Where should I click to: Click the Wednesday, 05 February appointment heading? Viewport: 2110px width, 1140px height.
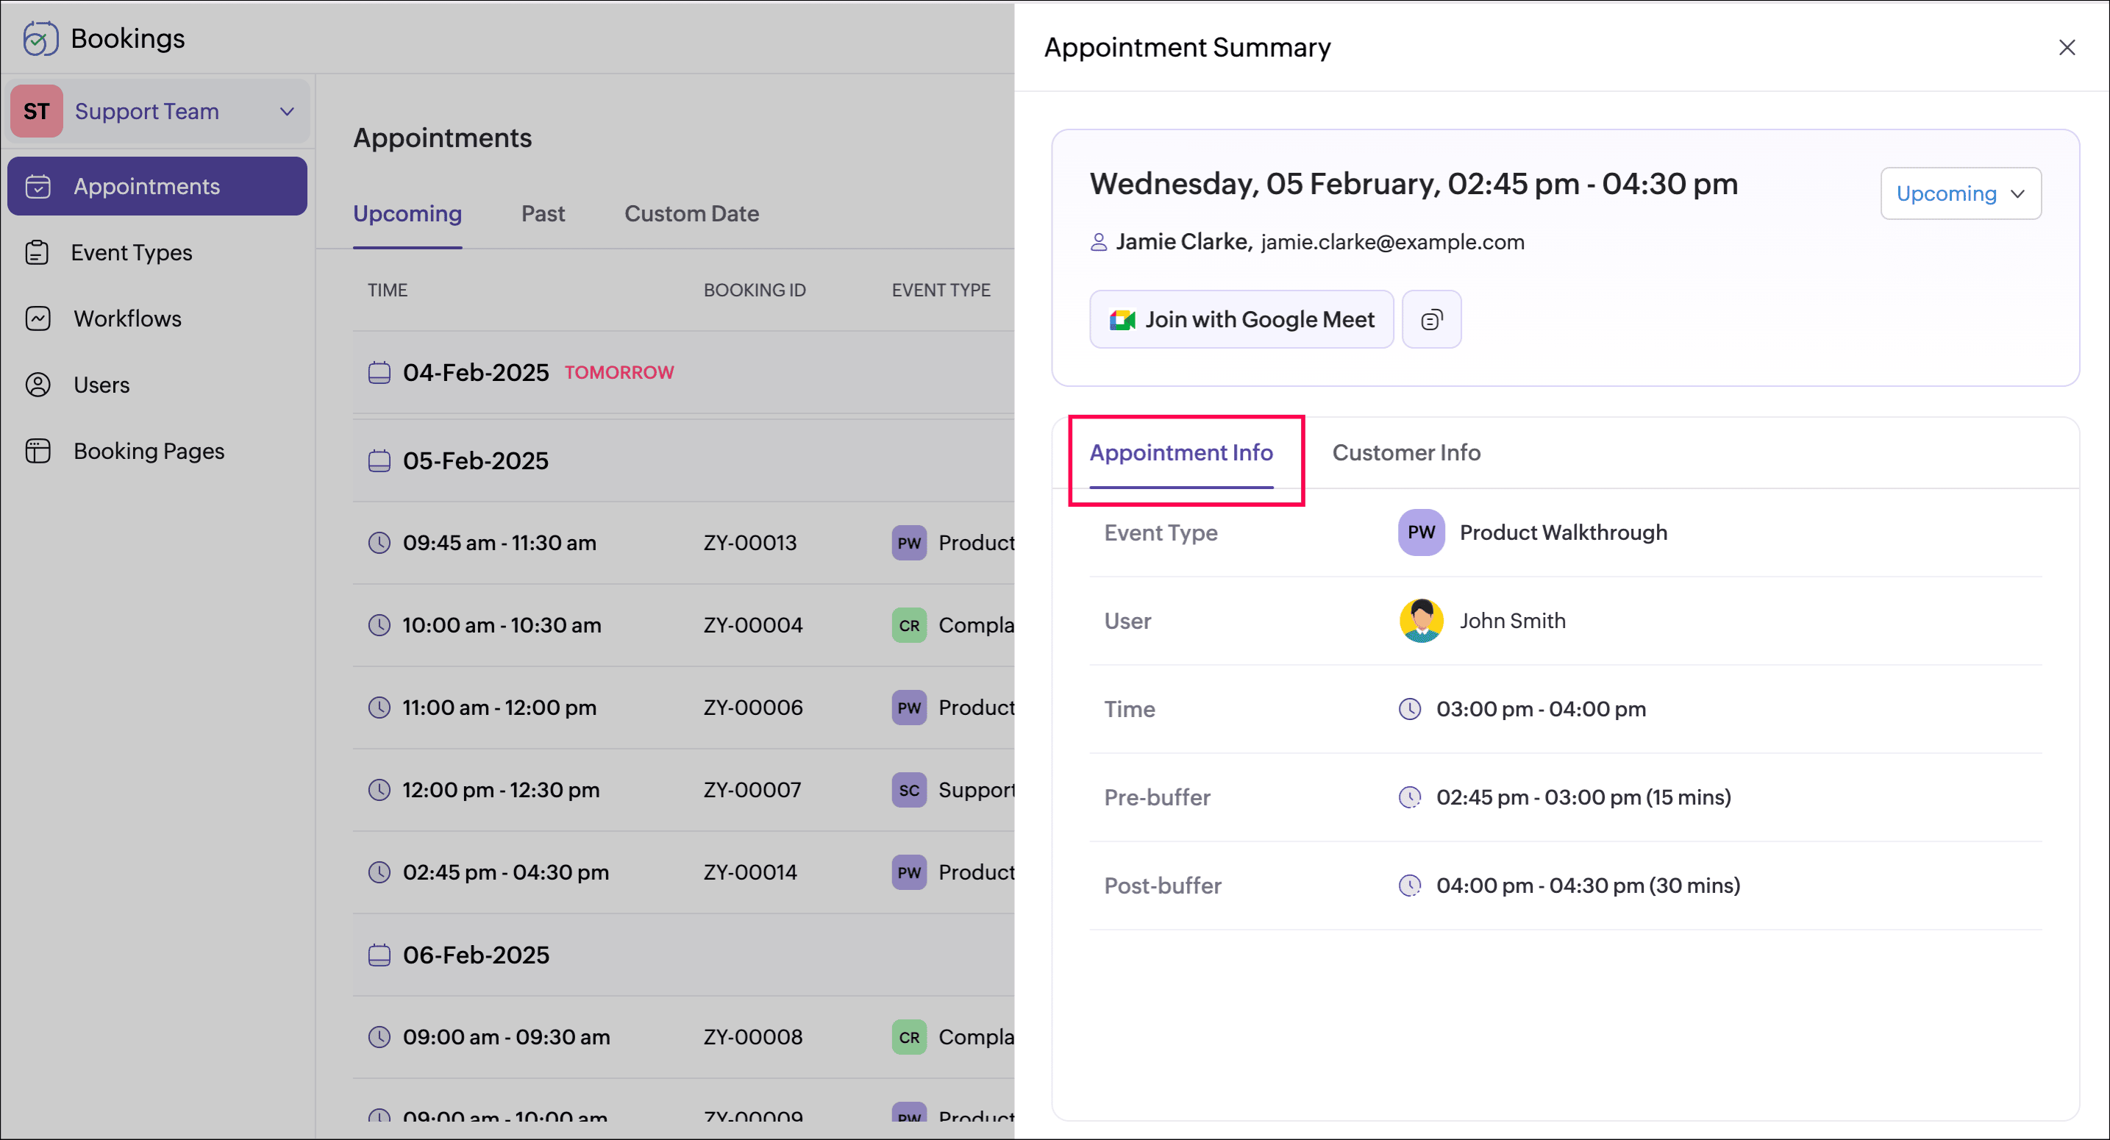pos(1413,185)
